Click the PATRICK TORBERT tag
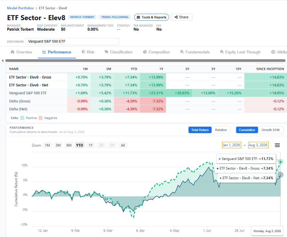287x237 pixels. (x=82, y=17)
